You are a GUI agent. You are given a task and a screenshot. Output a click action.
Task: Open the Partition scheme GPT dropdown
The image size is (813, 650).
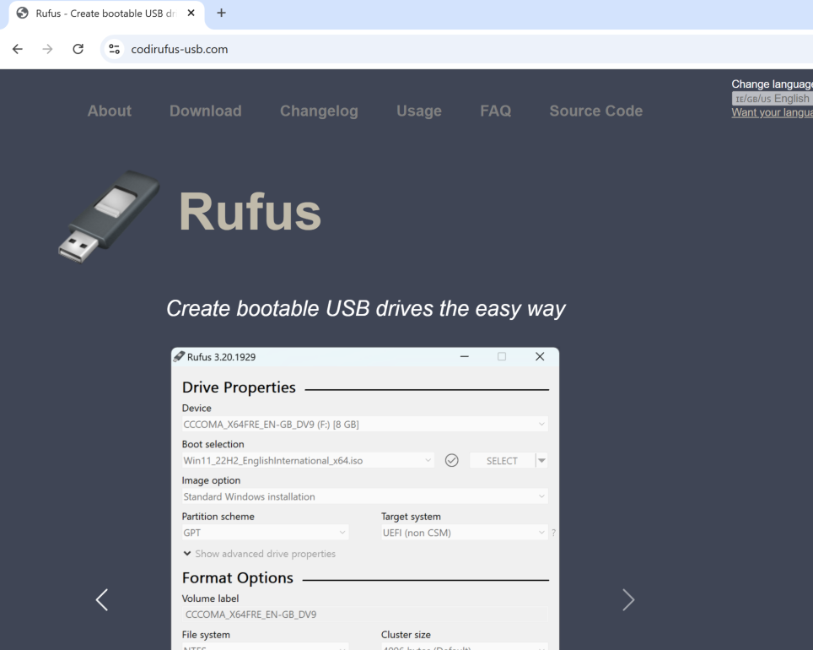[265, 533]
